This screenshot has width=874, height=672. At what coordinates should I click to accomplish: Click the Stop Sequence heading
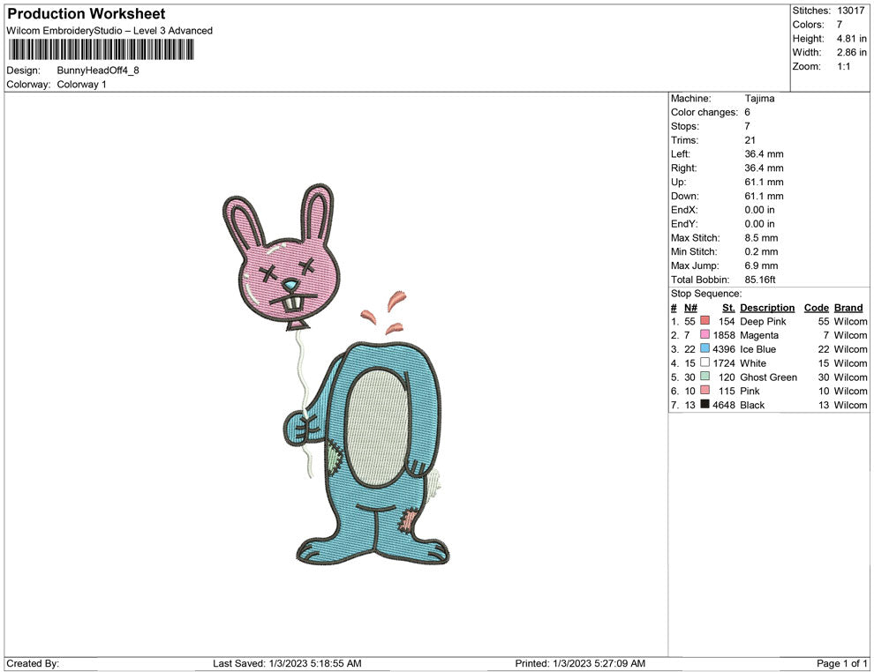tap(706, 294)
